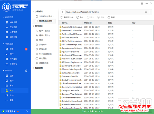Open 固件下载 firmware download
The image size is (154, 114).
(11, 37)
